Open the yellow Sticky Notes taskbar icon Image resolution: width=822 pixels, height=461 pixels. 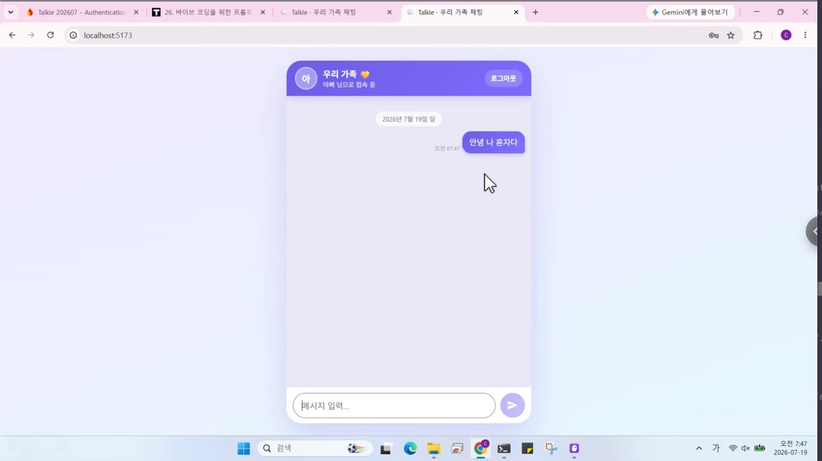(527, 449)
